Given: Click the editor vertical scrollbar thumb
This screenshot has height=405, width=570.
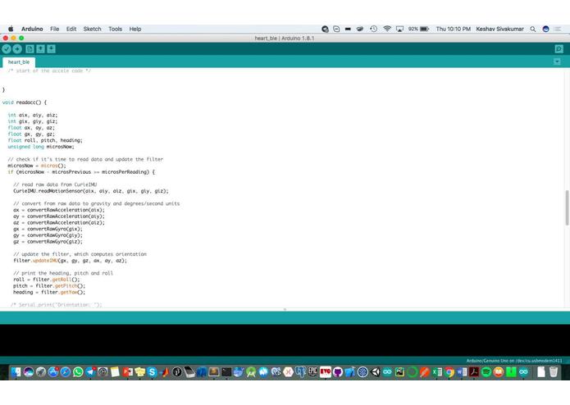Looking at the screenshot, I should (x=567, y=207).
